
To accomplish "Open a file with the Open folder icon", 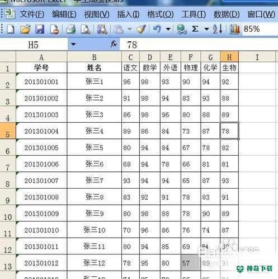I will tap(25, 29).
